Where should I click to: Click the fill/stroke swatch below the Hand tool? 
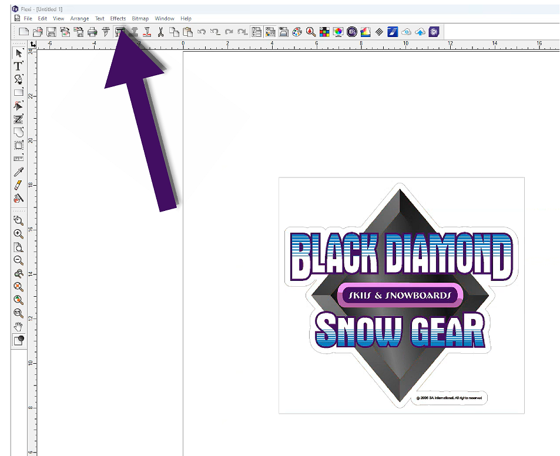pyautogui.click(x=18, y=340)
